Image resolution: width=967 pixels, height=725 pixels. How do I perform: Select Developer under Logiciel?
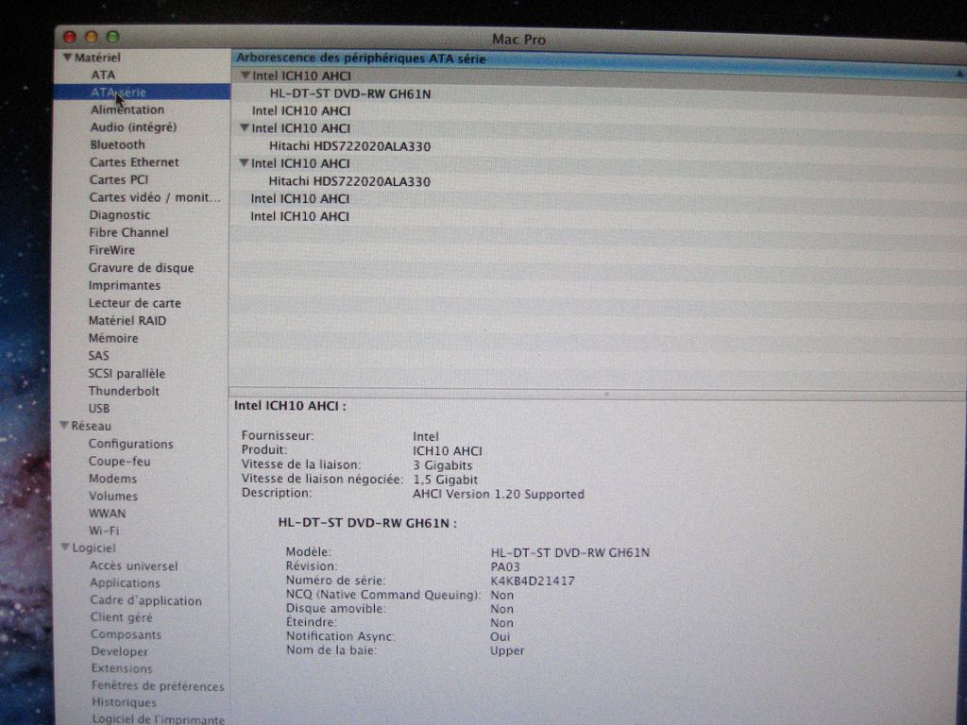pos(119,651)
